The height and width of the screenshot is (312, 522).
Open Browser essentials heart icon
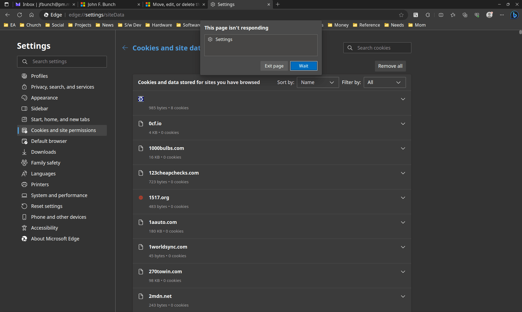(x=477, y=15)
